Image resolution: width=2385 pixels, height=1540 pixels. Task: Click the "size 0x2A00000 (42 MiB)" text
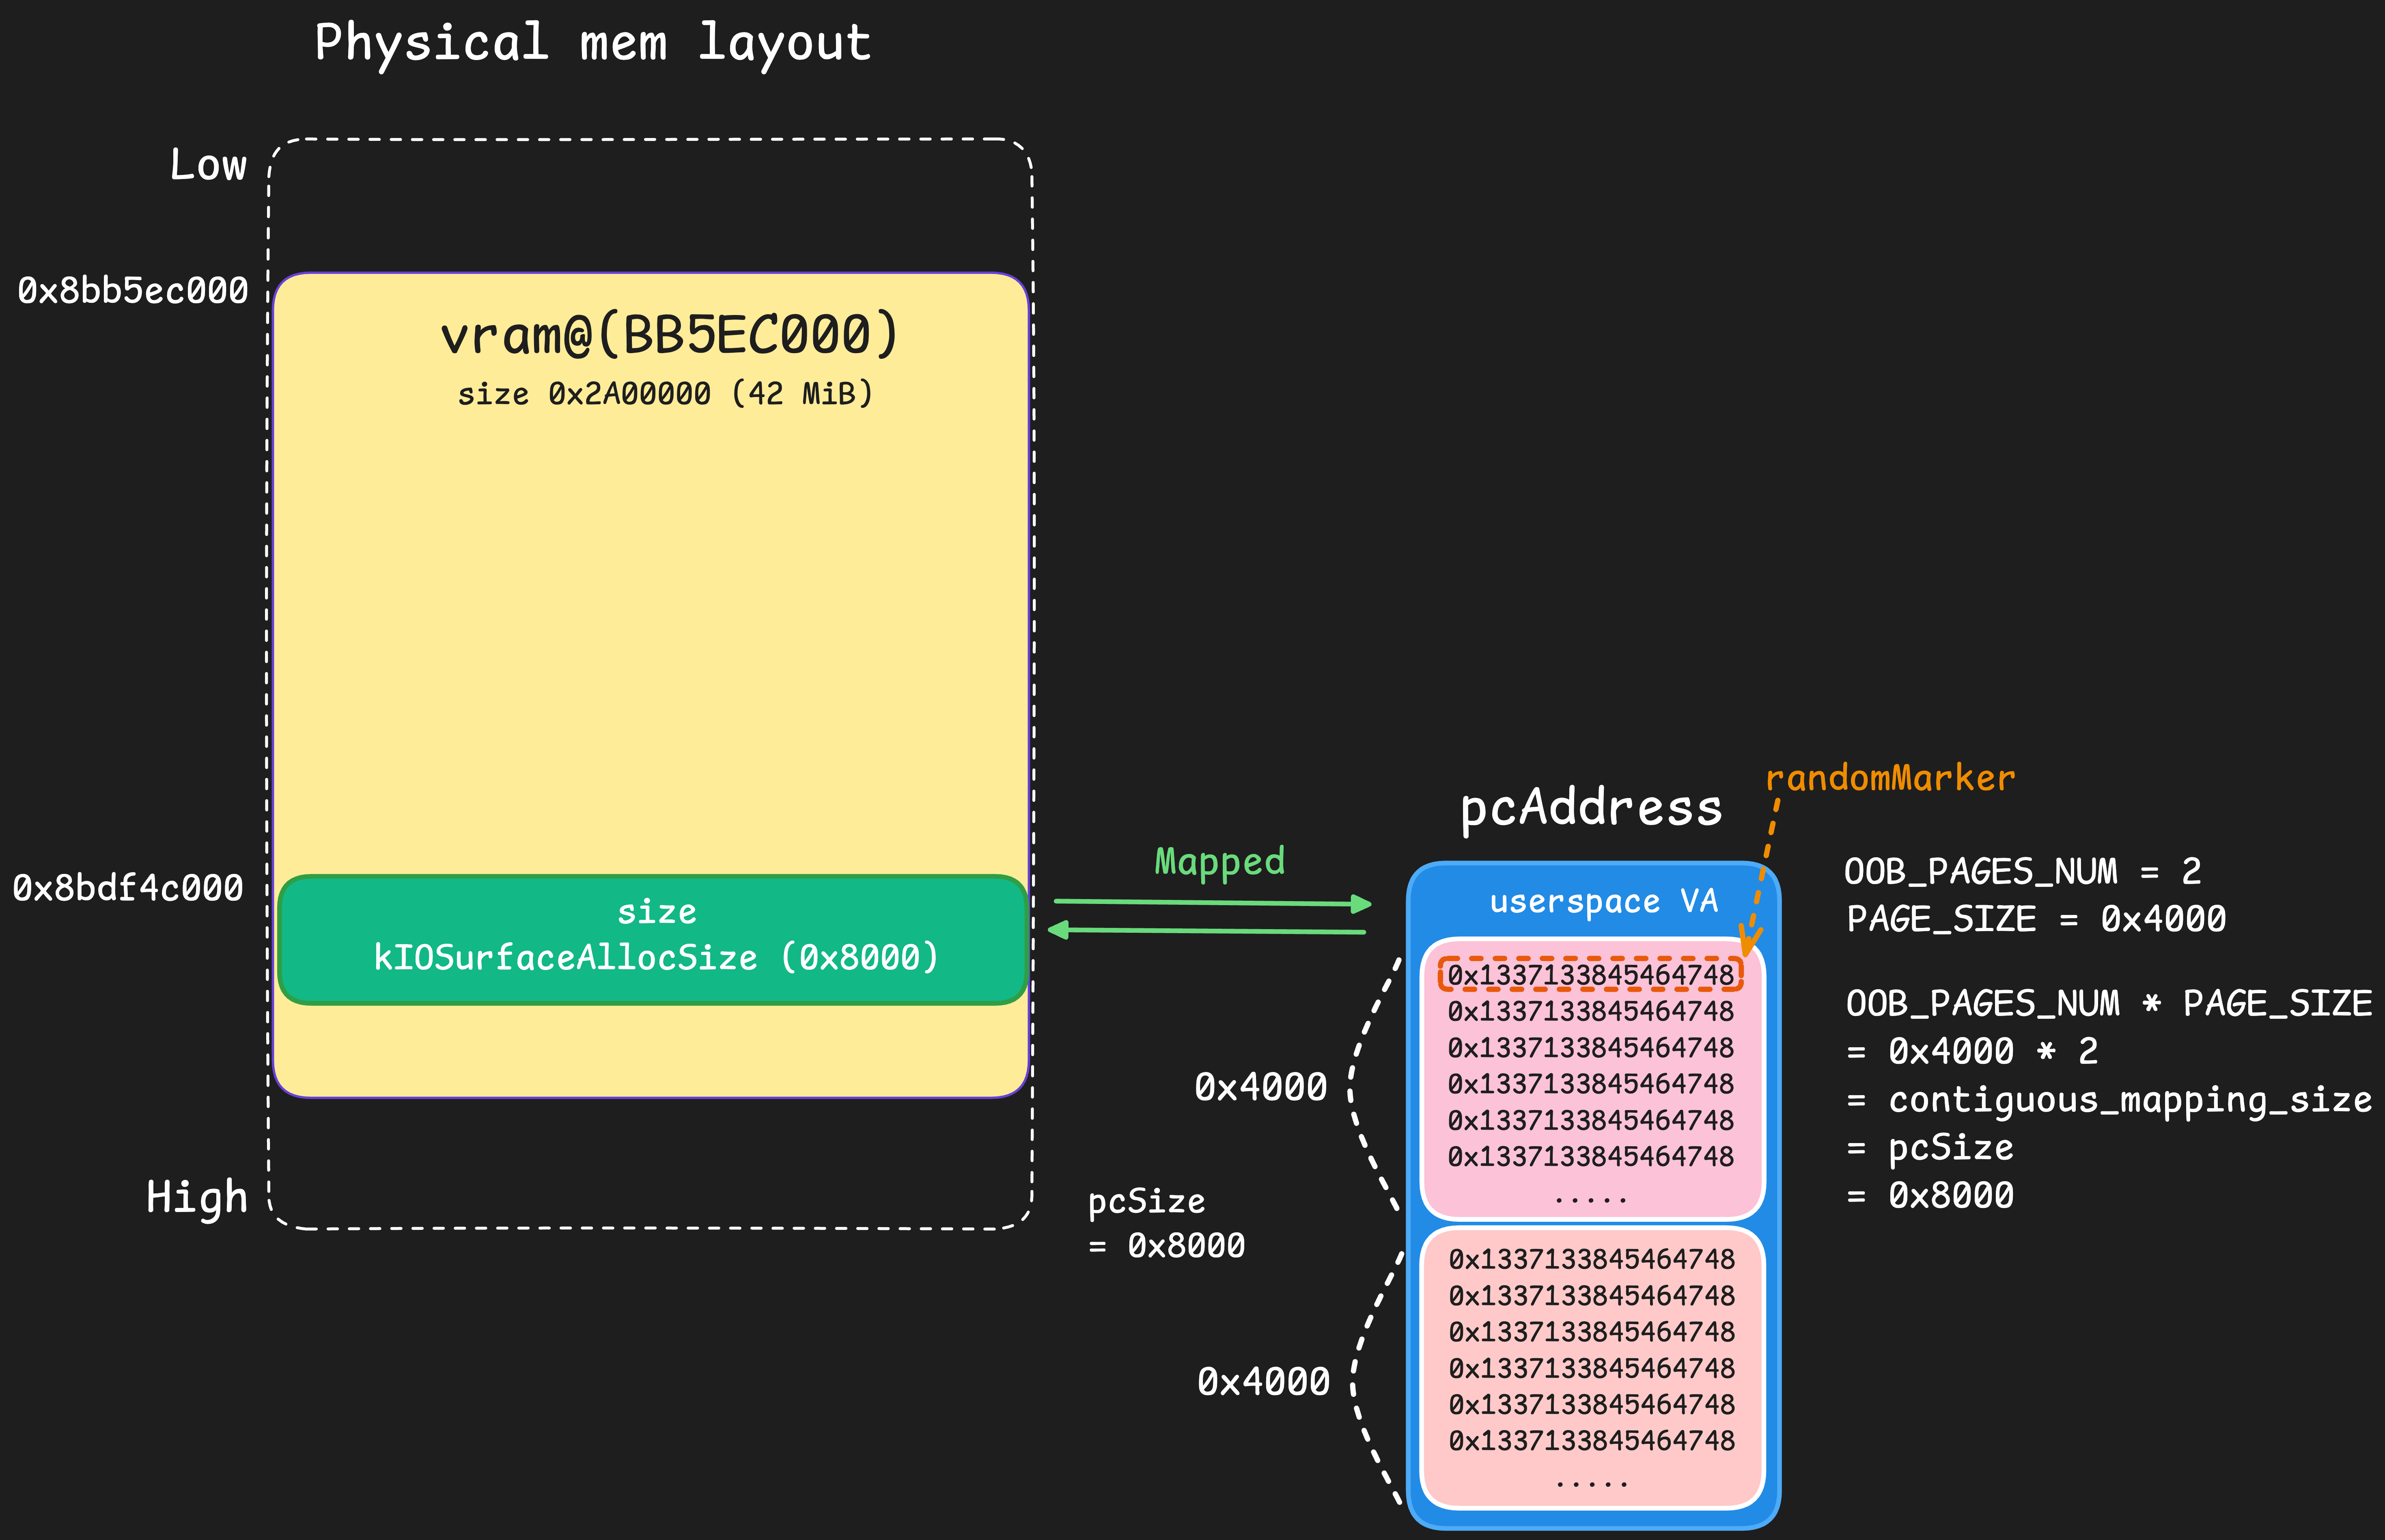tap(666, 394)
